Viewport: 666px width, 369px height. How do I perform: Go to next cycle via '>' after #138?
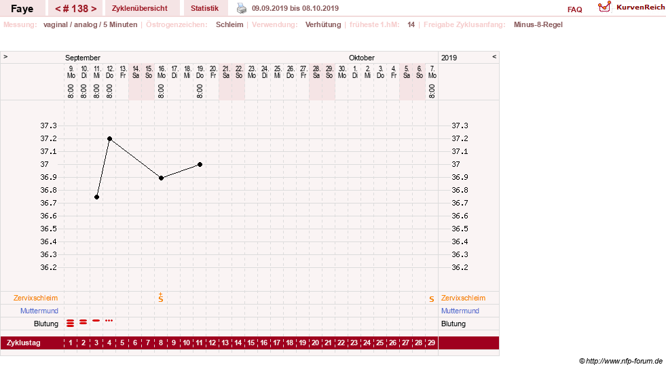pos(94,9)
